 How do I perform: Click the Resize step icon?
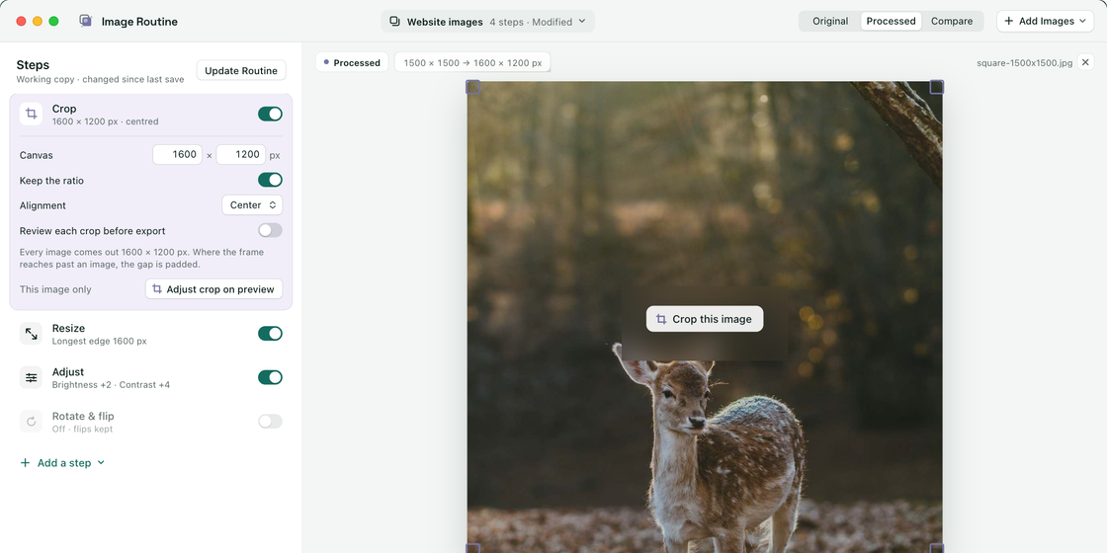(31, 334)
